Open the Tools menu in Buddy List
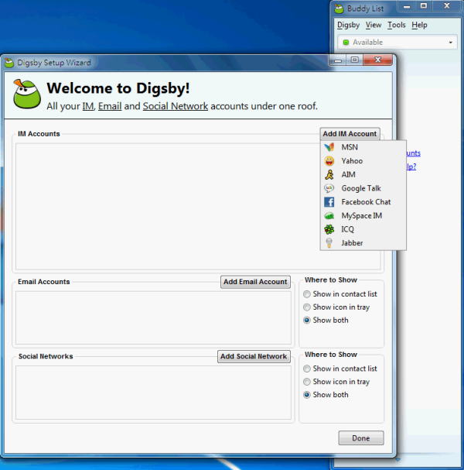This screenshot has width=464, height=470. (x=397, y=25)
